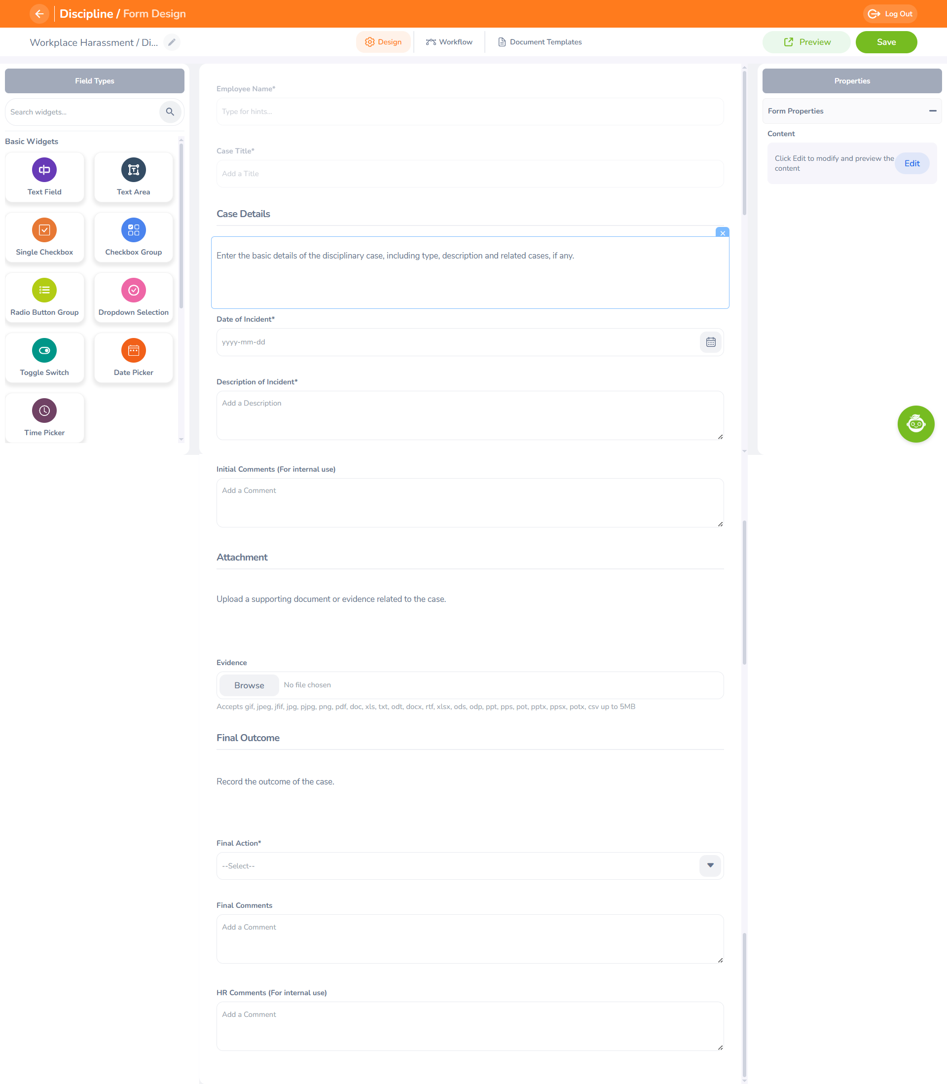947x1084 pixels.
Task: Click the Preview button
Action: click(806, 42)
